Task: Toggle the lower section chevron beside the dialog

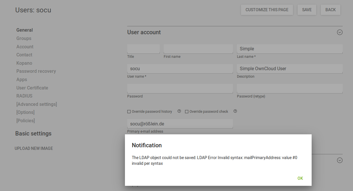Action: pyautogui.click(x=340, y=160)
